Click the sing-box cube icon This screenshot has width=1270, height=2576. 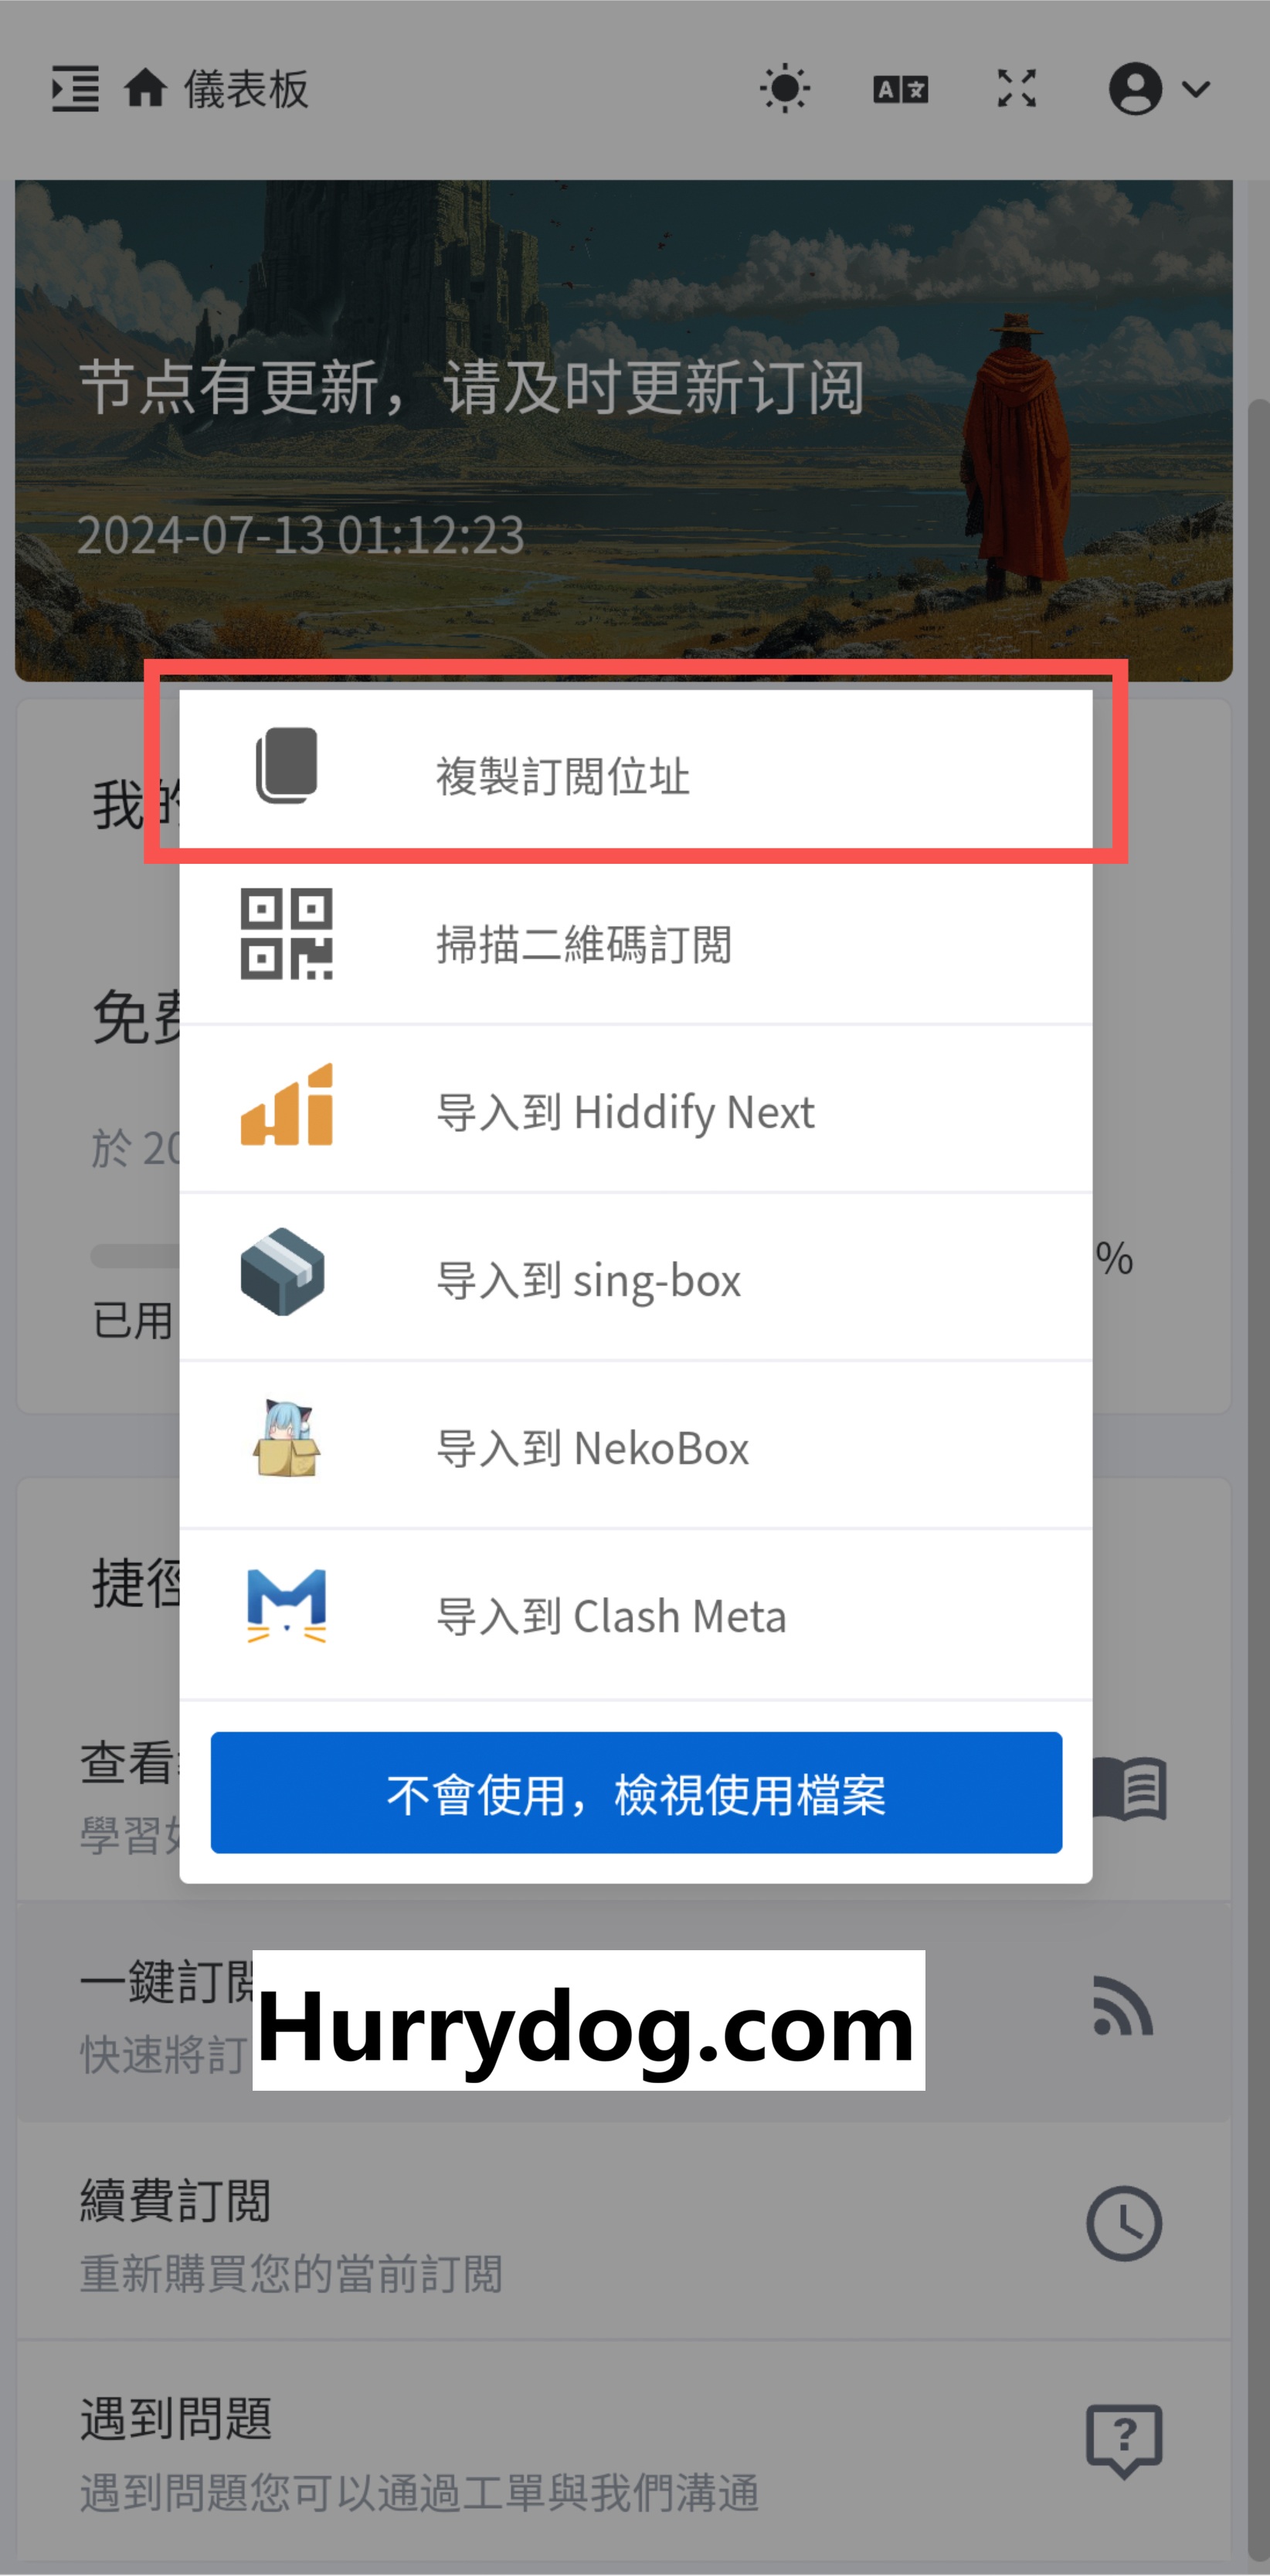click(283, 1272)
